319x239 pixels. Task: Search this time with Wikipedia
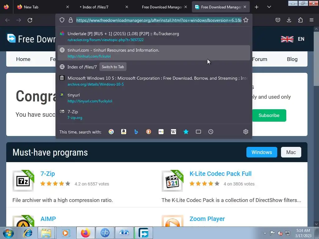click(x=174, y=132)
